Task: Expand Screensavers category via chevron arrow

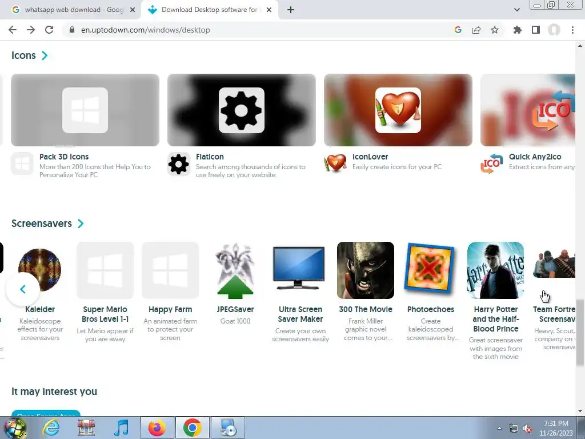Action: tap(81, 224)
